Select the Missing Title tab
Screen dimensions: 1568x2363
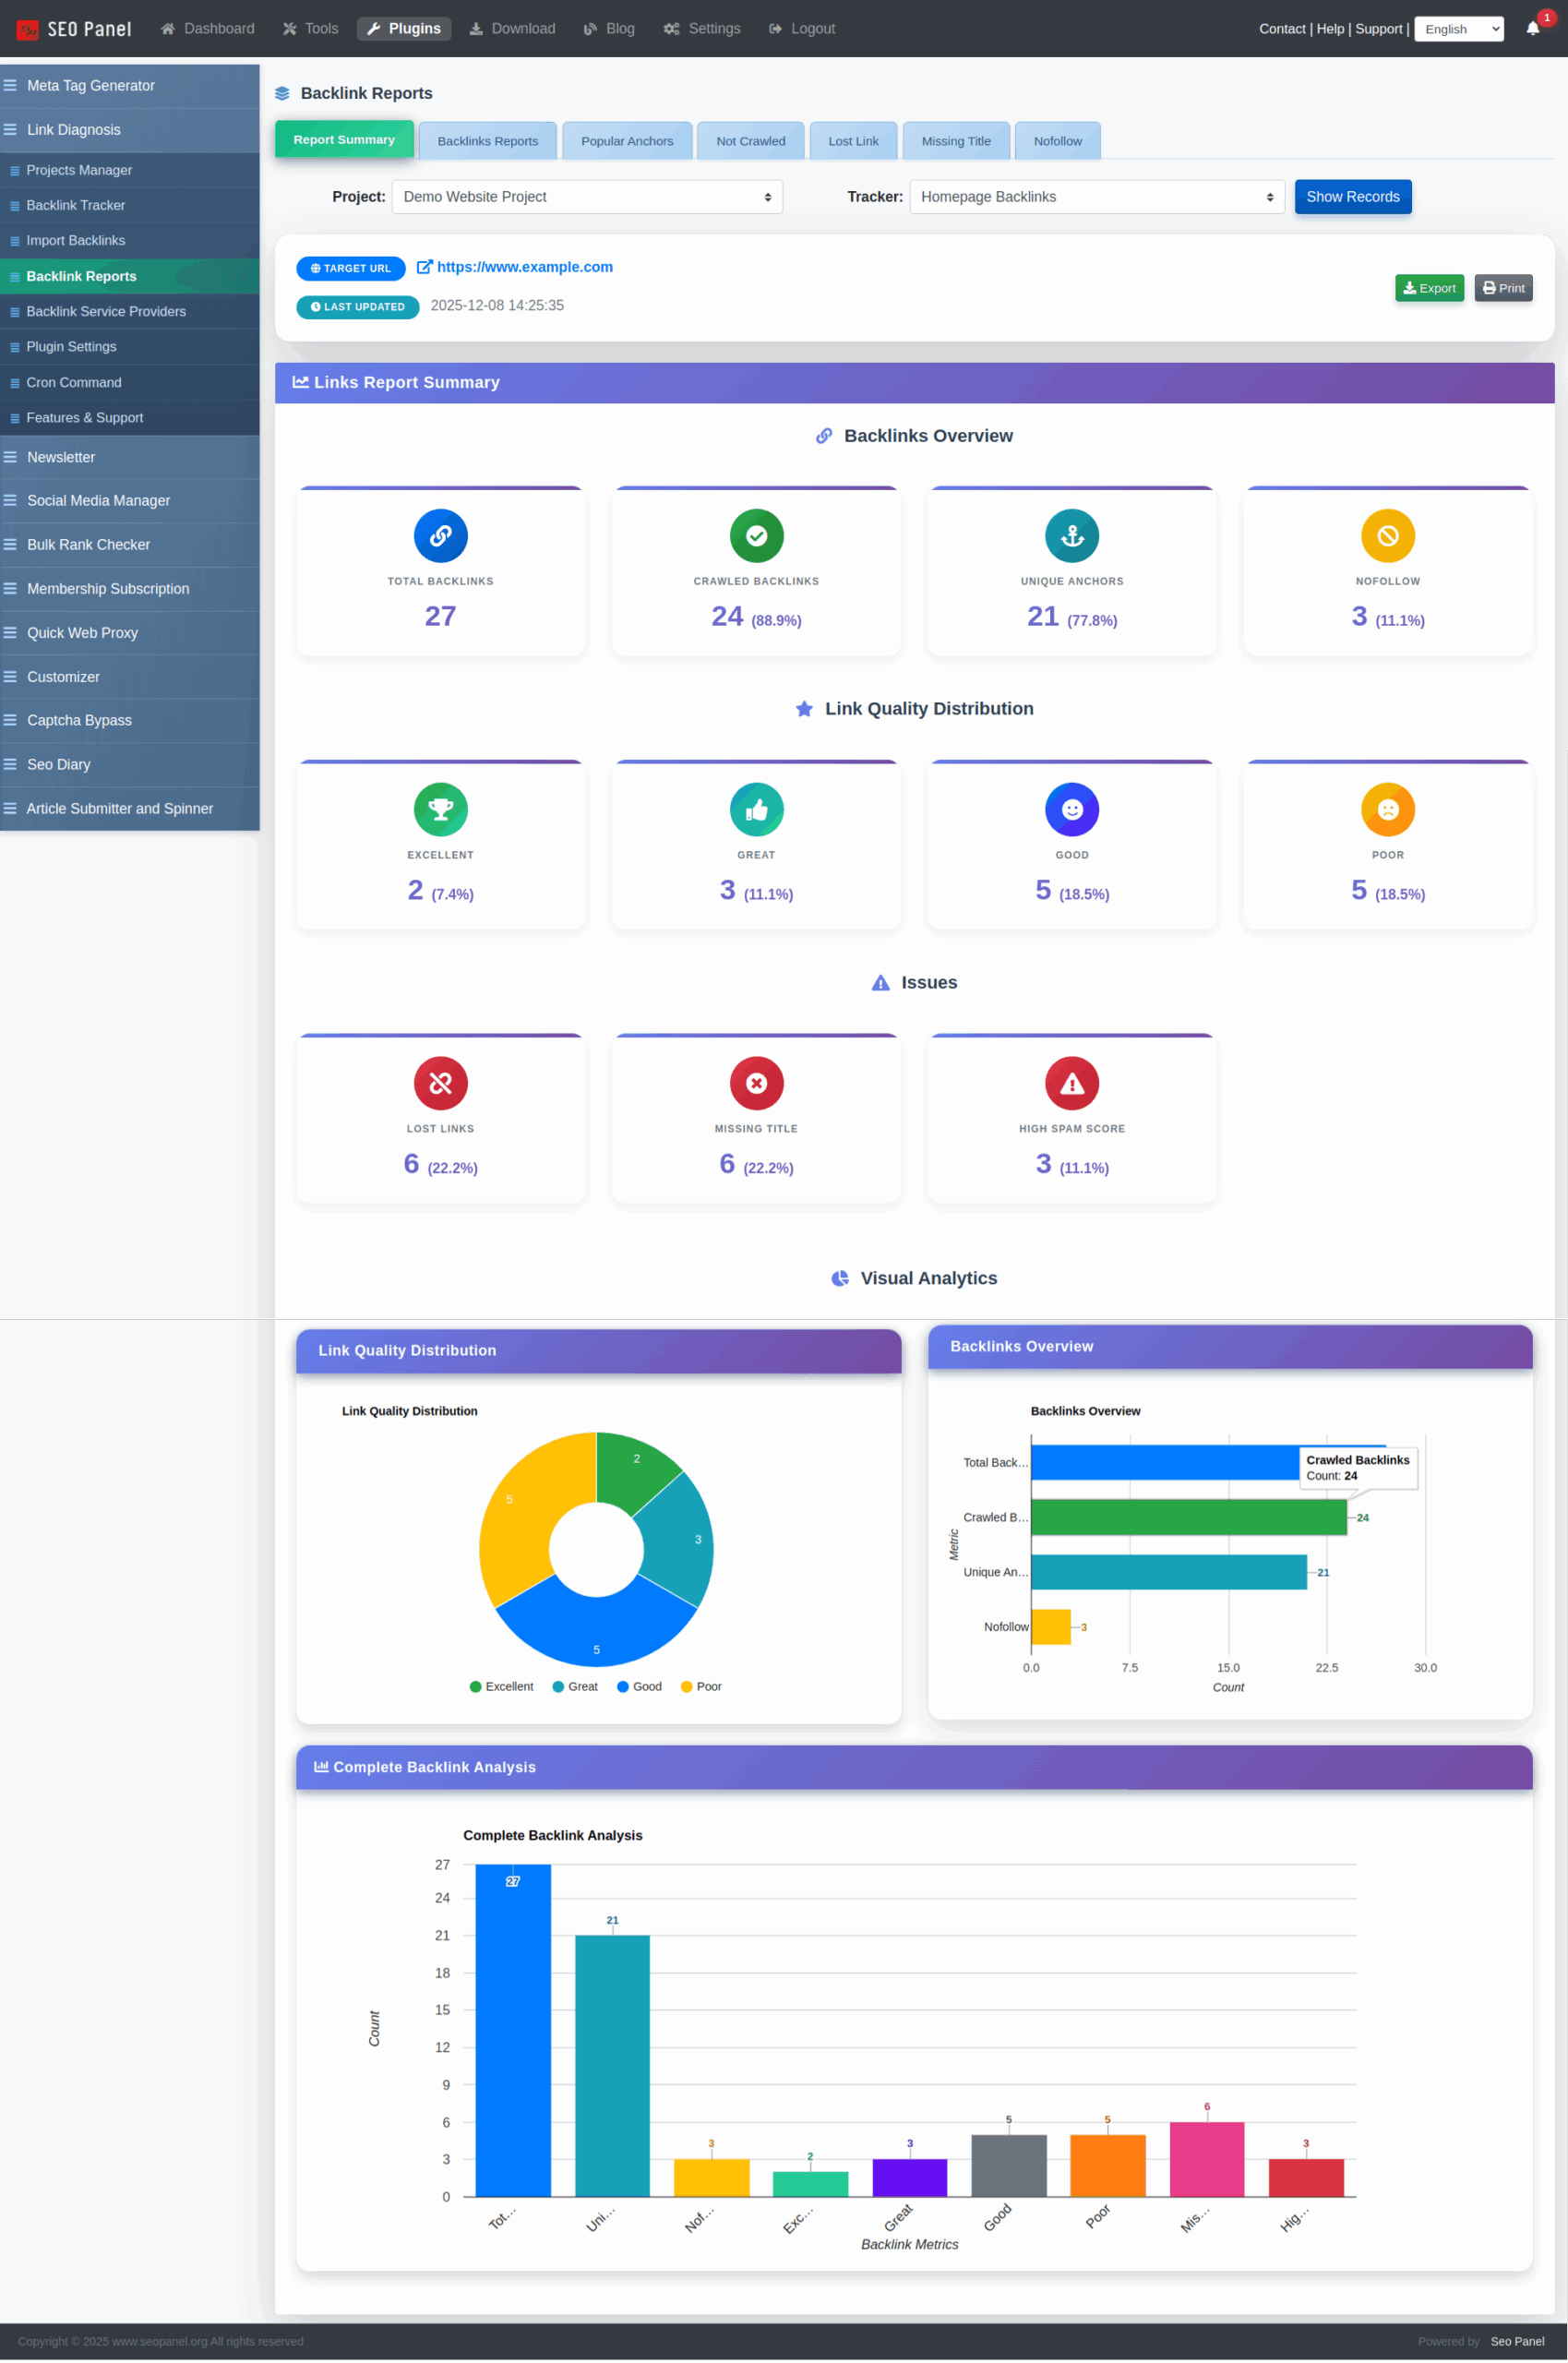(x=956, y=141)
